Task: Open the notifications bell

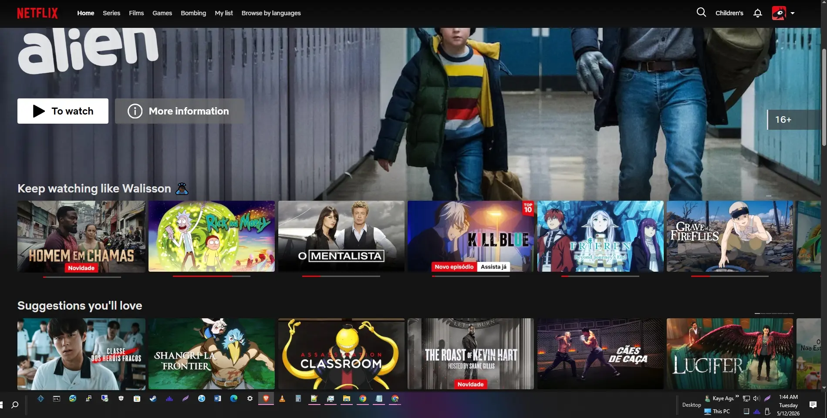Action: click(x=758, y=13)
